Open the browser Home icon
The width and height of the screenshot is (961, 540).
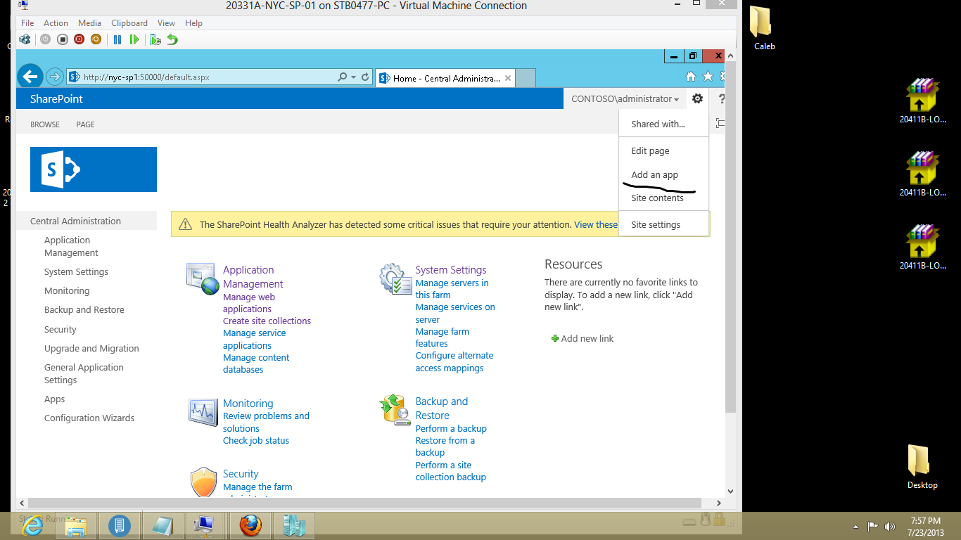click(691, 77)
